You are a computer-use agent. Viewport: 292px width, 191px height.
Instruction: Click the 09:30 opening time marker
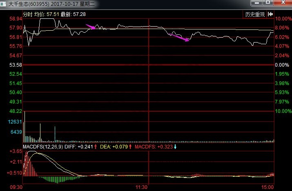point(16,187)
